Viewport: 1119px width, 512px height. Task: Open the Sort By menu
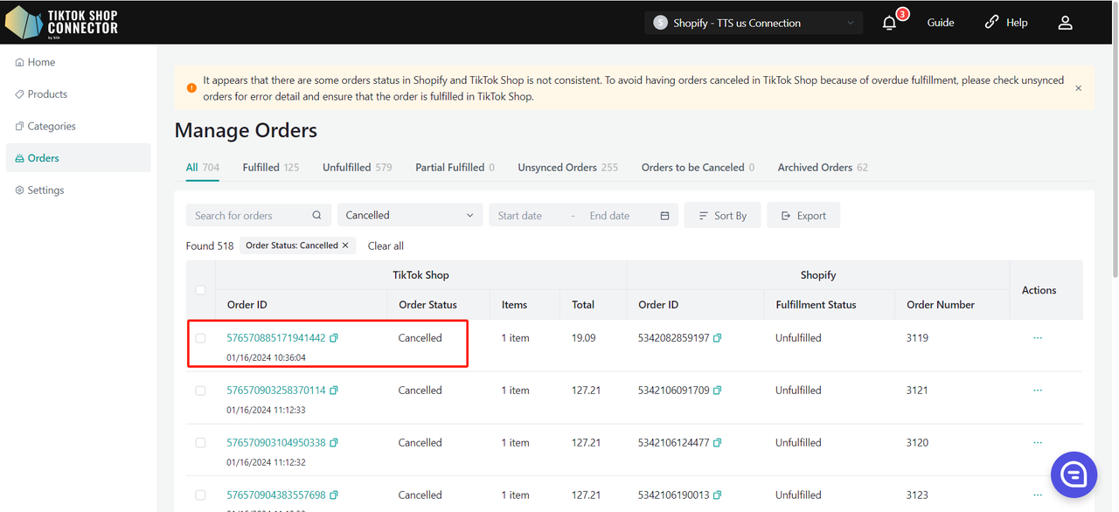coord(723,216)
